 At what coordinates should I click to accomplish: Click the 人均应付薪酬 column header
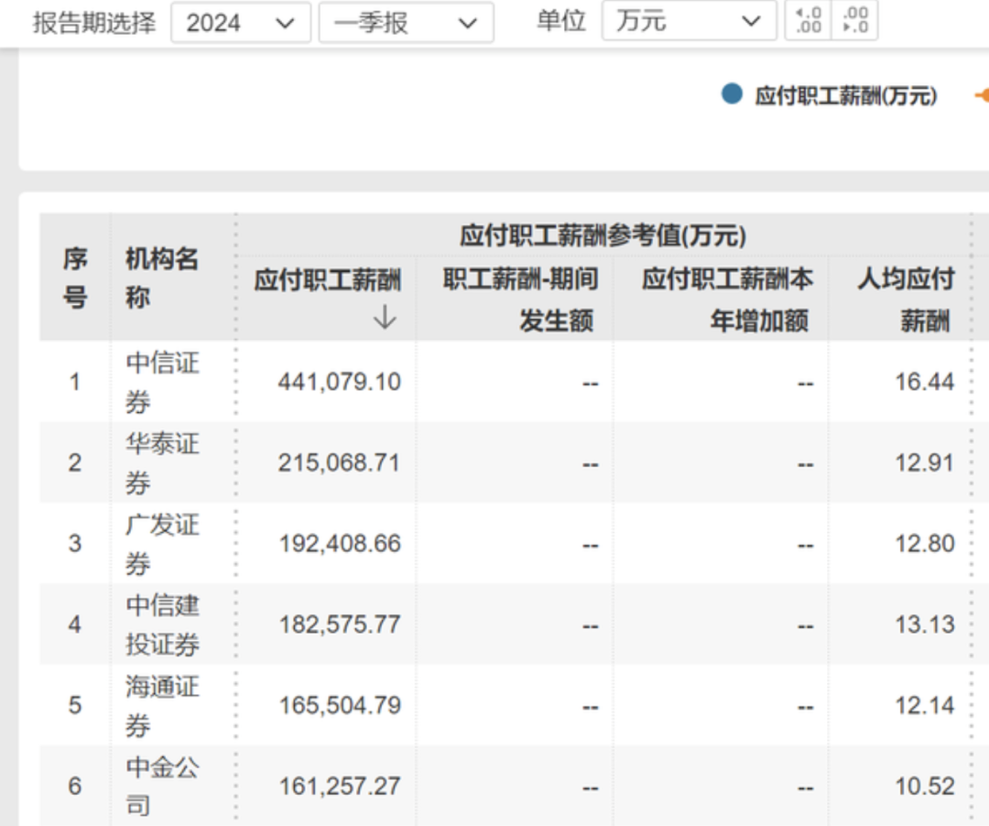point(906,299)
